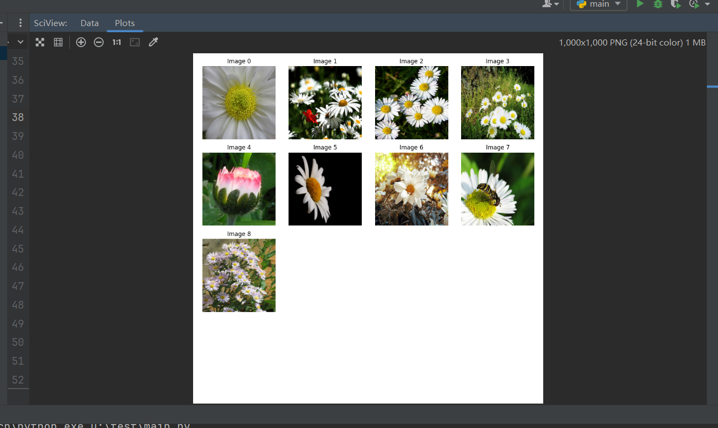Viewport: 718px width, 428px height.
Task: Select the SciView Plots tab
Action: coord(125,23)
